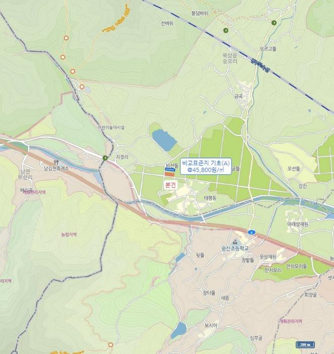The height and width of the screenshot is (354, 334).
Task: Click the green flag marker near 지경리
Action: [105, 158]
